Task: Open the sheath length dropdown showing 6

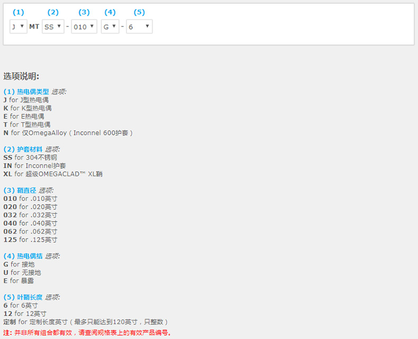Action: (x=139, y=26)
